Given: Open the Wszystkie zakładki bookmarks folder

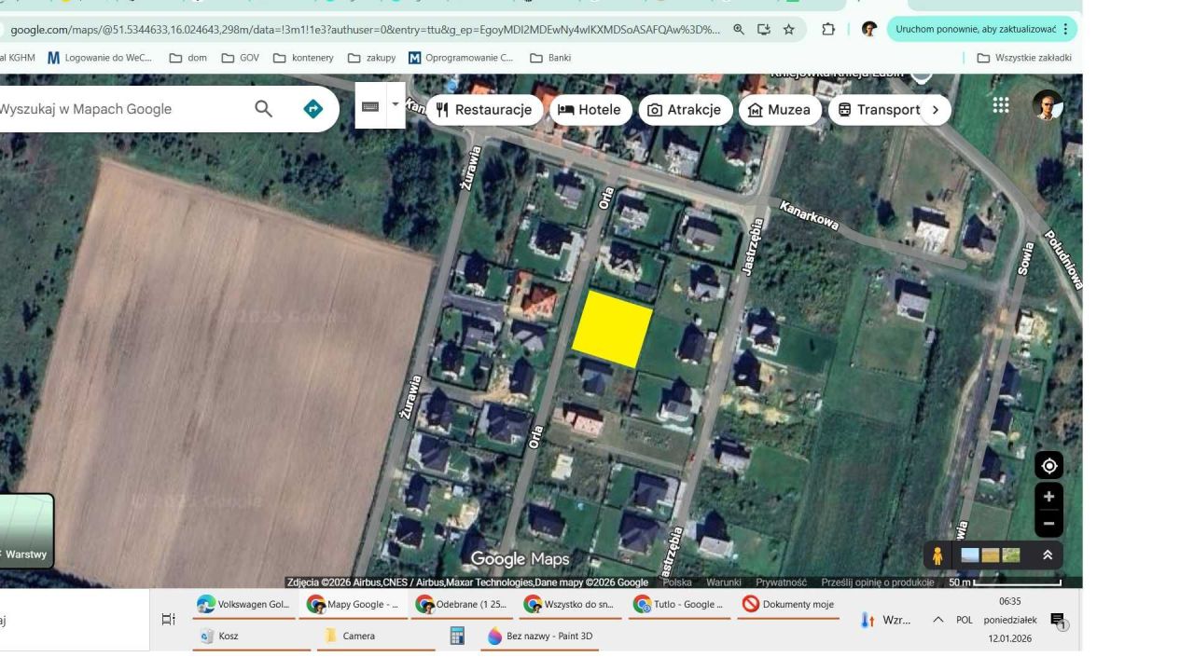Looking at the screenshot, I should 1023,58.
